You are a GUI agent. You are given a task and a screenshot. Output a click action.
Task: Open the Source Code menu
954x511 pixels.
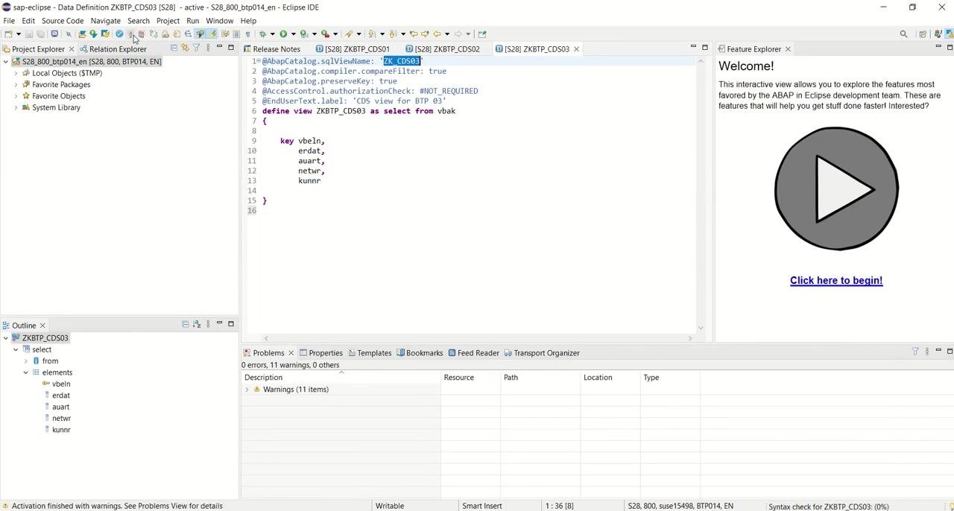pos(63,21)
